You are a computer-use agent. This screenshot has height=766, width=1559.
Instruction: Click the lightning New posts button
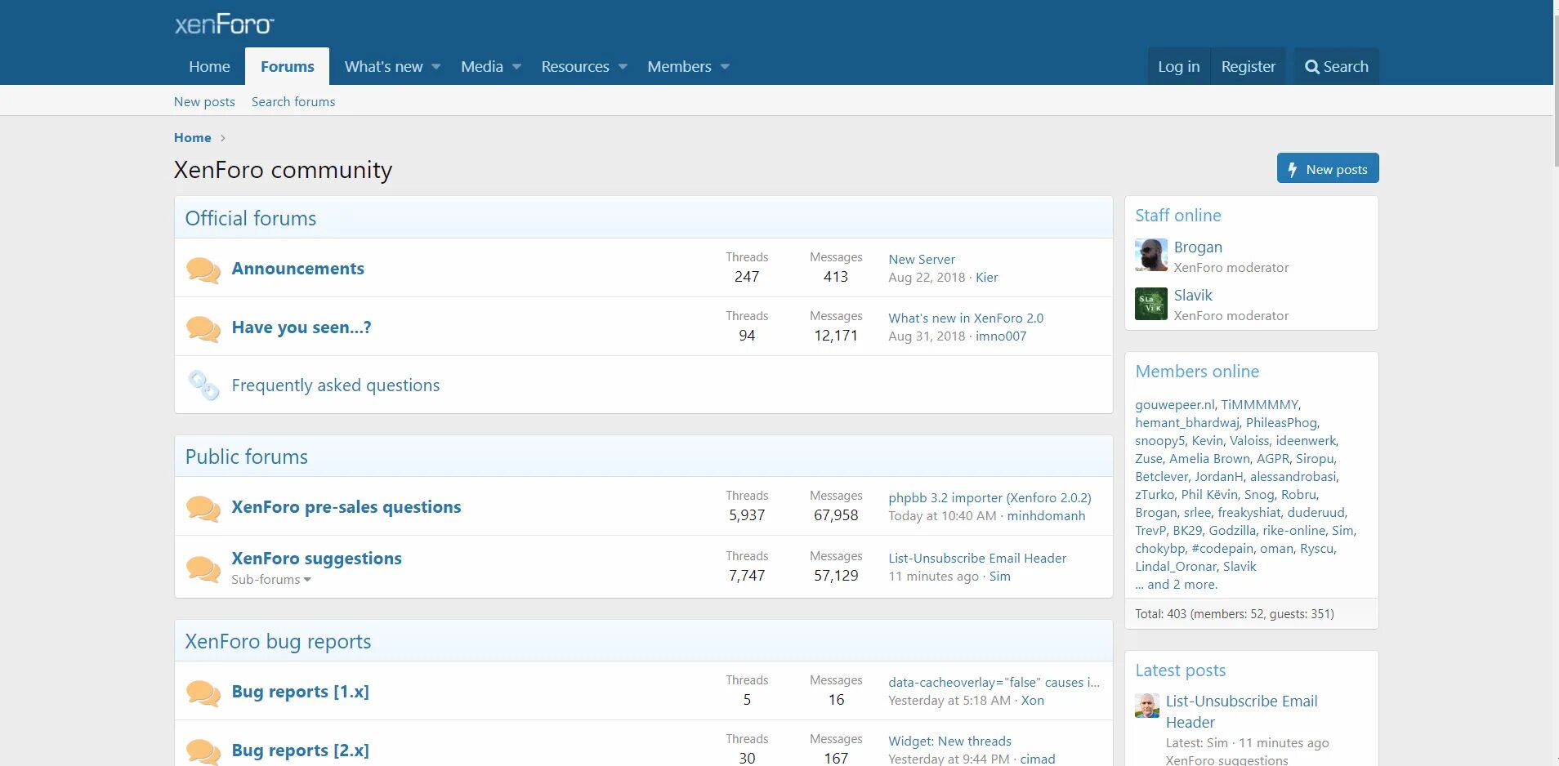(1328, 168)
